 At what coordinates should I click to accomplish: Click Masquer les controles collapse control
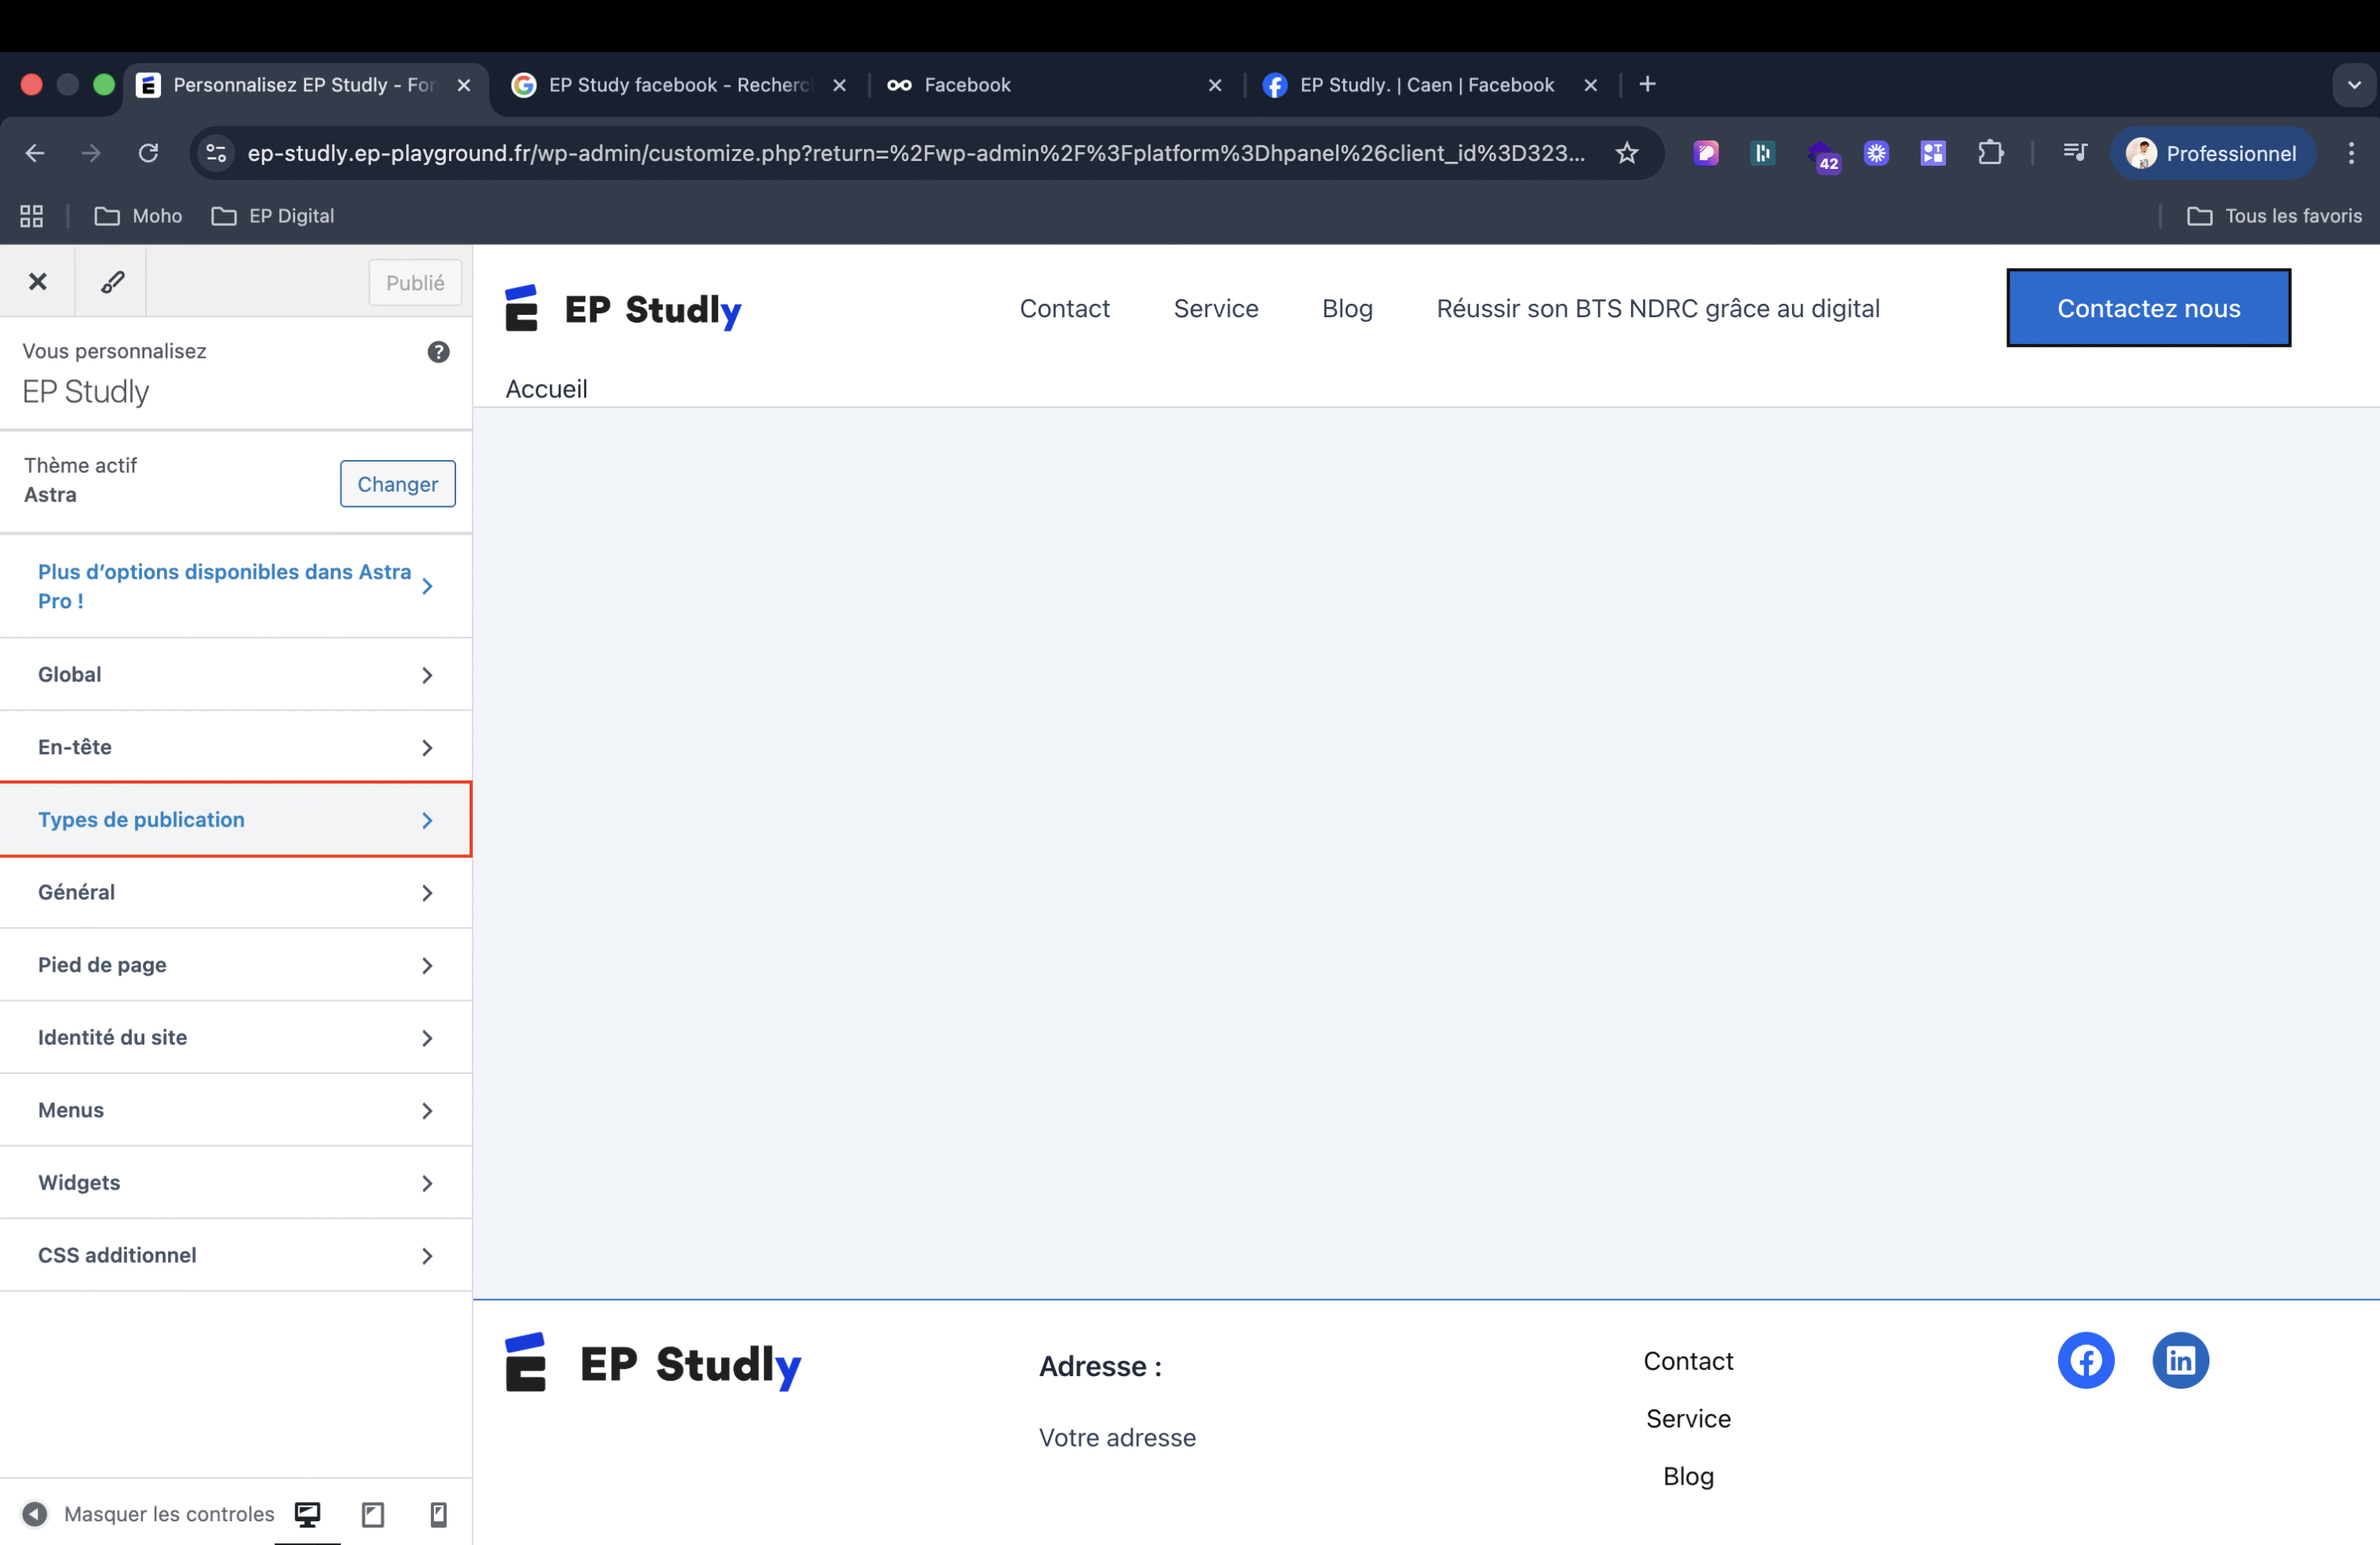pyautogui.click(x=150, y=1514)
